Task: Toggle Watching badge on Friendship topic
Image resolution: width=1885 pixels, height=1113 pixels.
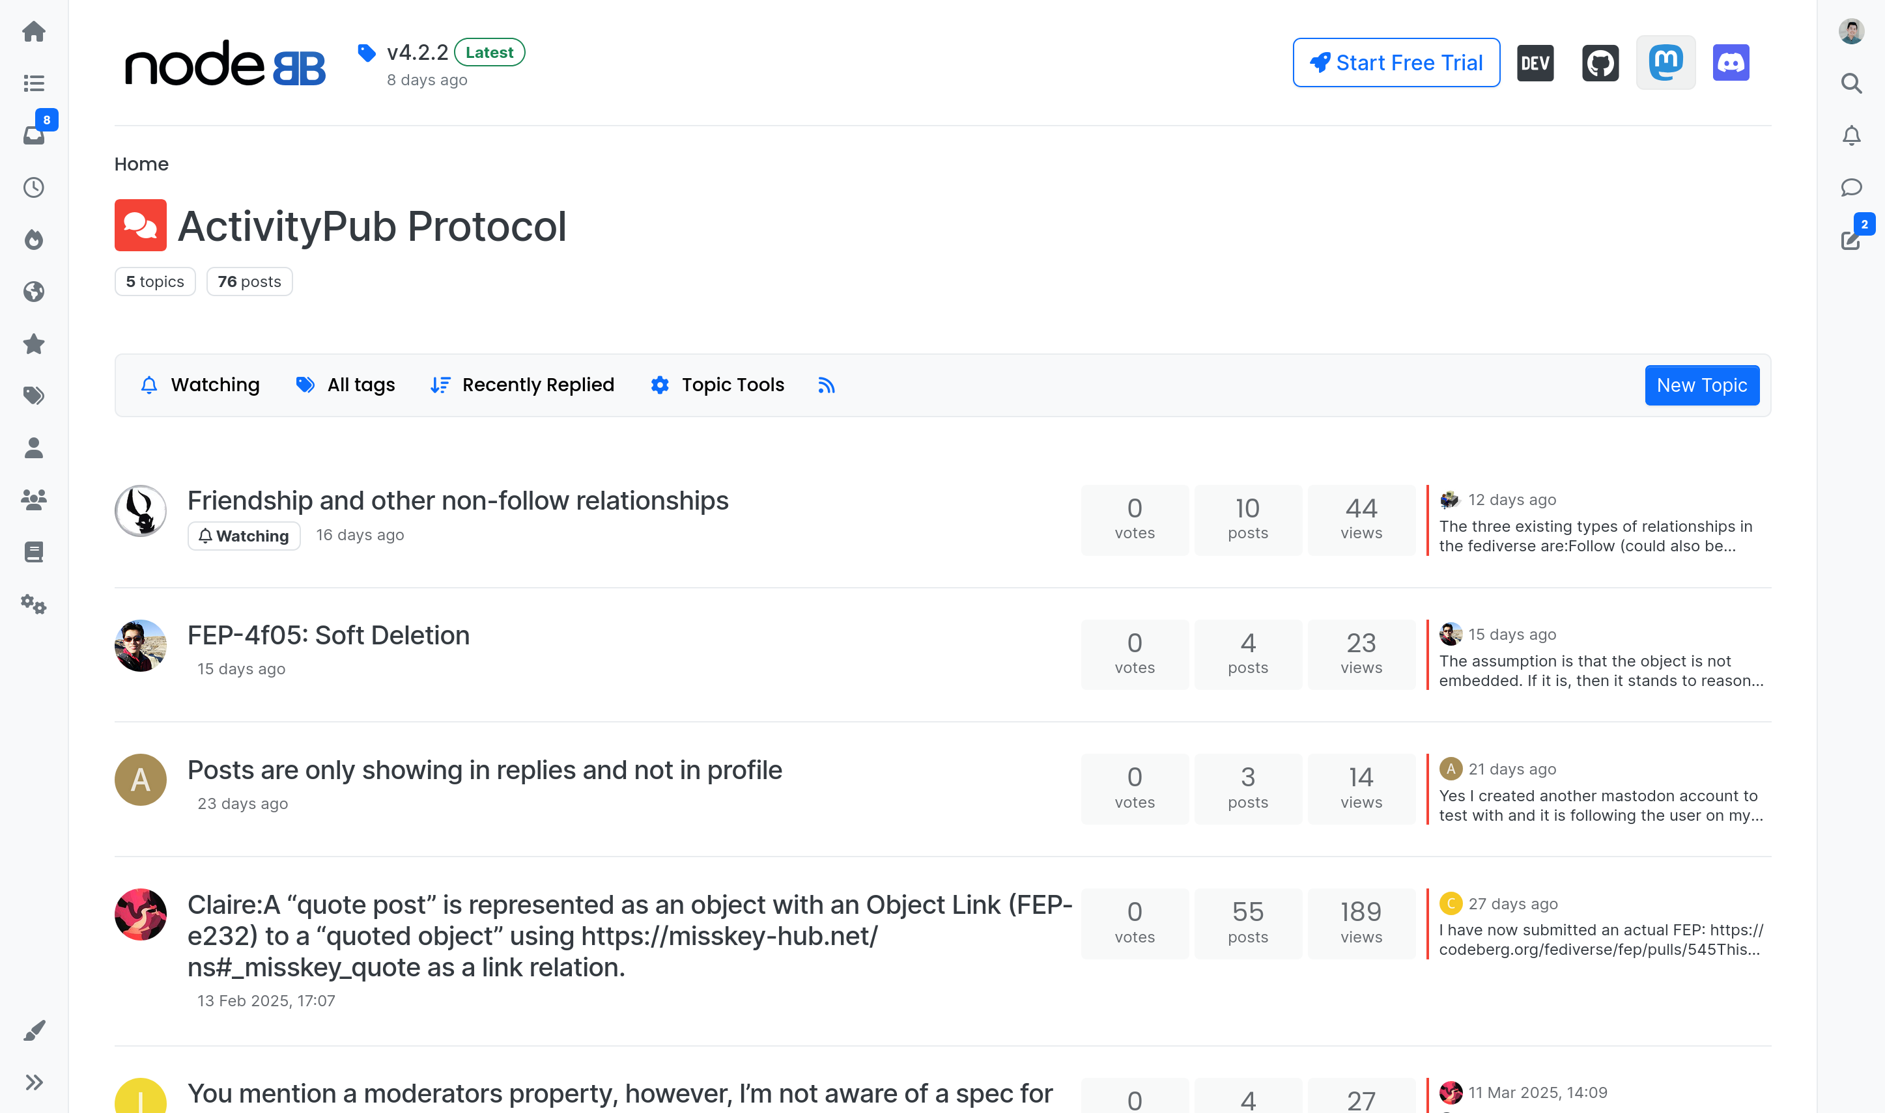Action: point(244,536)
